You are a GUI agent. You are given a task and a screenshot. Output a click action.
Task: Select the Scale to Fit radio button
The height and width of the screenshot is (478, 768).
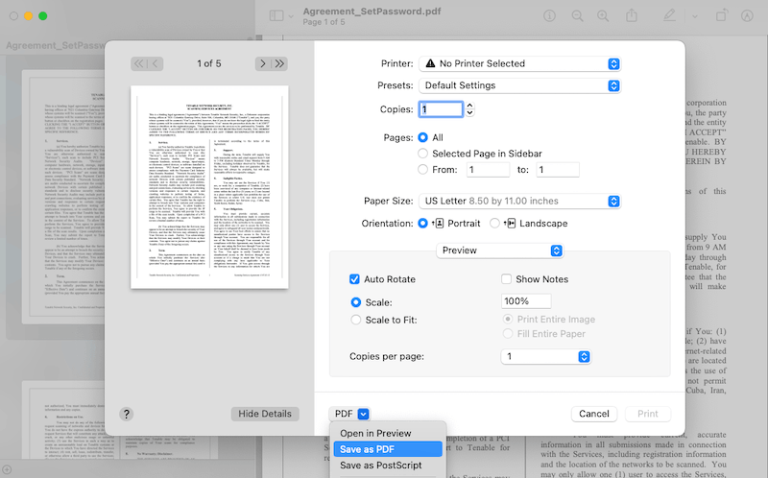[356, 320]
